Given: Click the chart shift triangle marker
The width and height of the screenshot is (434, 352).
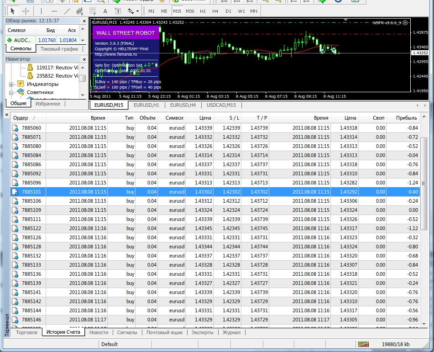Looking at the screenshot, I should [345, 20].
